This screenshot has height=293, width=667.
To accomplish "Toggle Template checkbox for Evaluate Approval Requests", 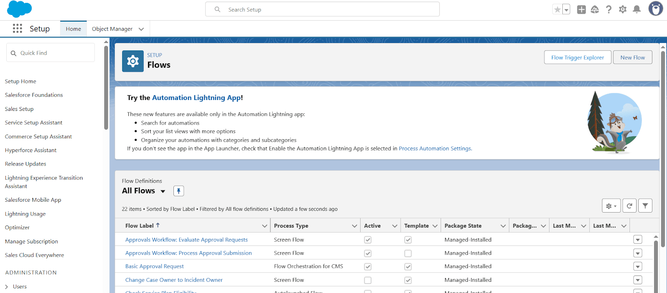I will point(408,240).
